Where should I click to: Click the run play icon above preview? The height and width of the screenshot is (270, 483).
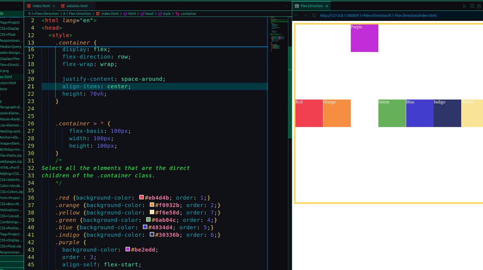[x=465, y=6]
